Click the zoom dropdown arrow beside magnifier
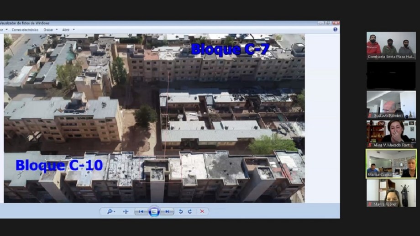This screenshot has width=420, height=236. (x=115, y=212)
